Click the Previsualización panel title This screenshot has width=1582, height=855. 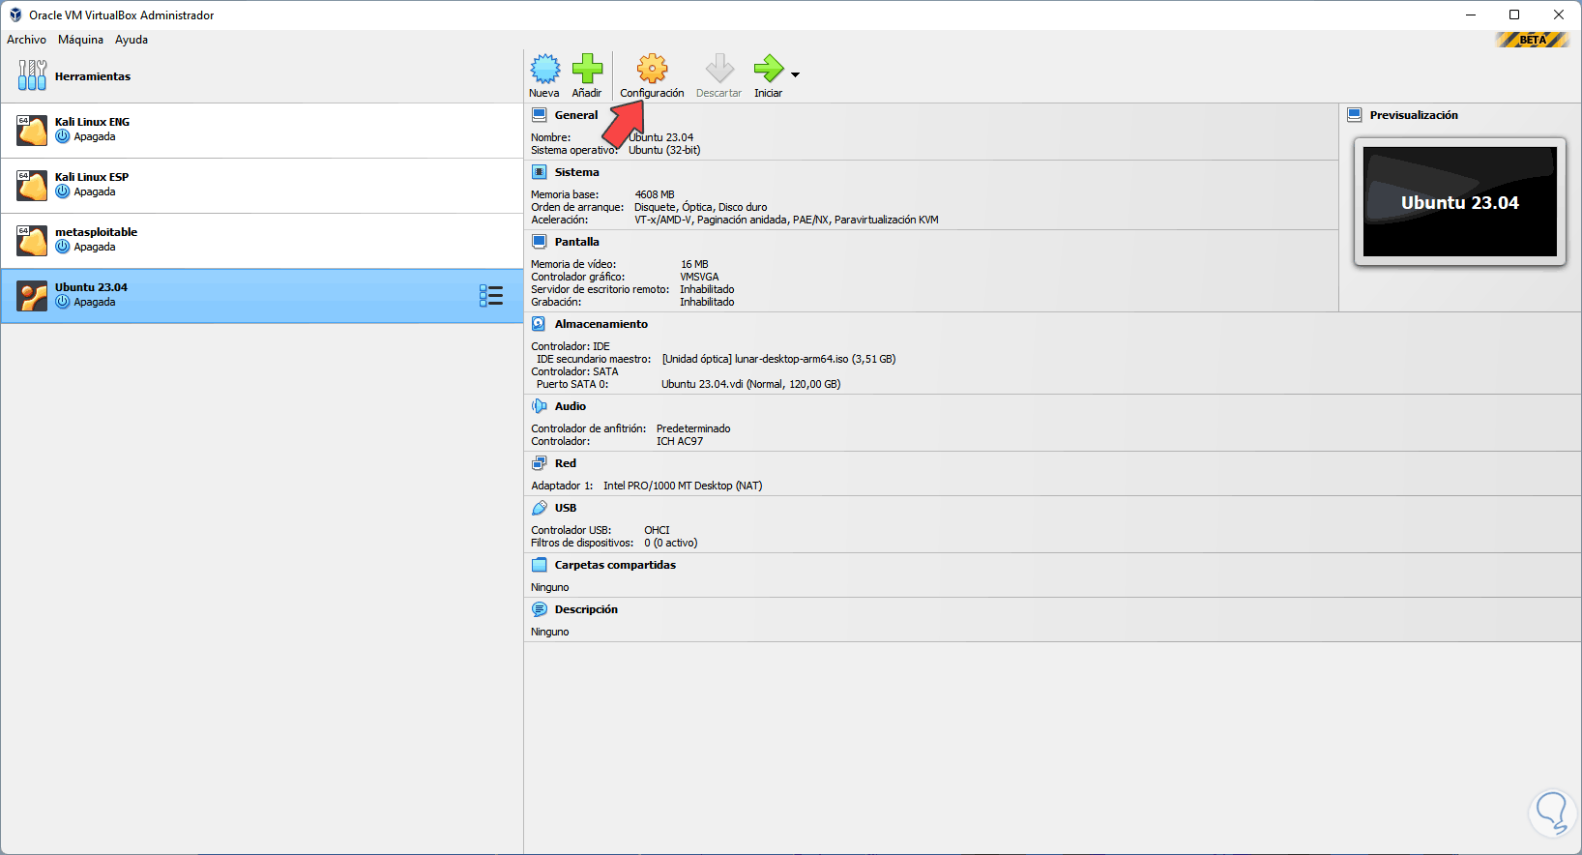[x=1414, y=115]
